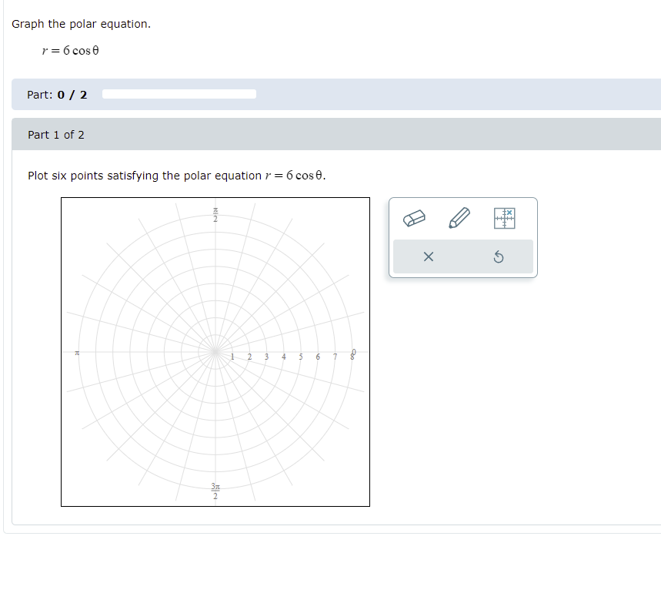Click the pole of the polar grid
The height and width of the screenshot is (600, 661).
pyautogui.click(x=215, y=351)
